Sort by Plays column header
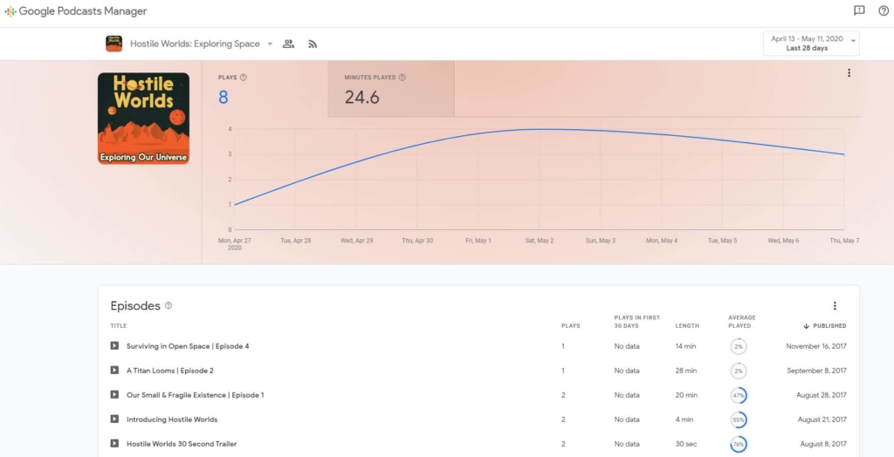This screenshot has width=894, height=457. pos(570,326)
